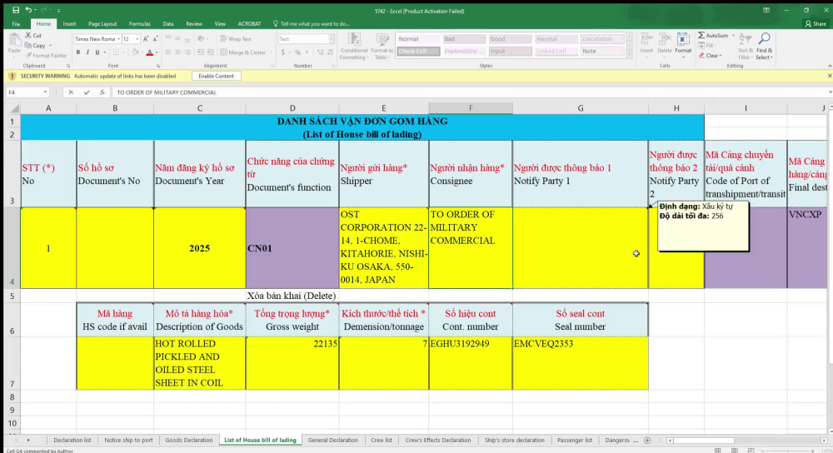Click the Paste clipboard icon

(x=14, y=40)
